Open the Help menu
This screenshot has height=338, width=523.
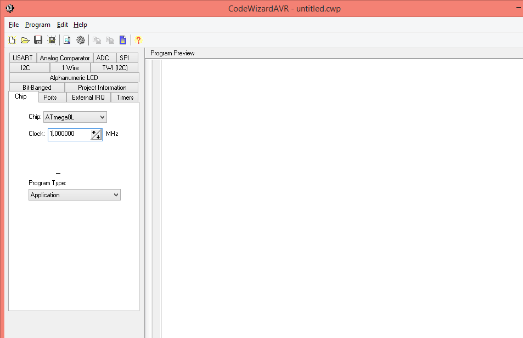point(80,25)
